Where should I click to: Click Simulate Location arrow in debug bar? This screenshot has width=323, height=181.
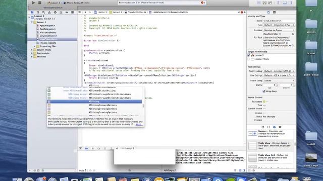point(117,148)
